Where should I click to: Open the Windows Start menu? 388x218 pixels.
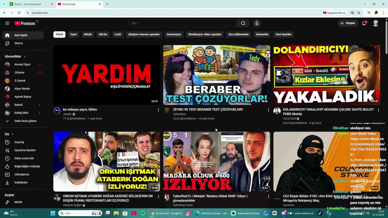click(x=53, y=213)
